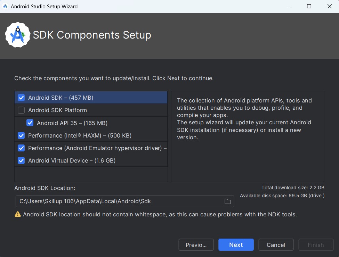Enable the Android SDK Platform checkbox
The height and width of the screenshot is (257, 339).
click(21, 110)
